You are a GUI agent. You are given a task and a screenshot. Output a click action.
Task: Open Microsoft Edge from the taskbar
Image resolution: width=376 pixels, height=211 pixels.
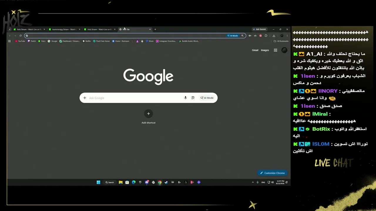pyautogui.click(x=134, y=182)
